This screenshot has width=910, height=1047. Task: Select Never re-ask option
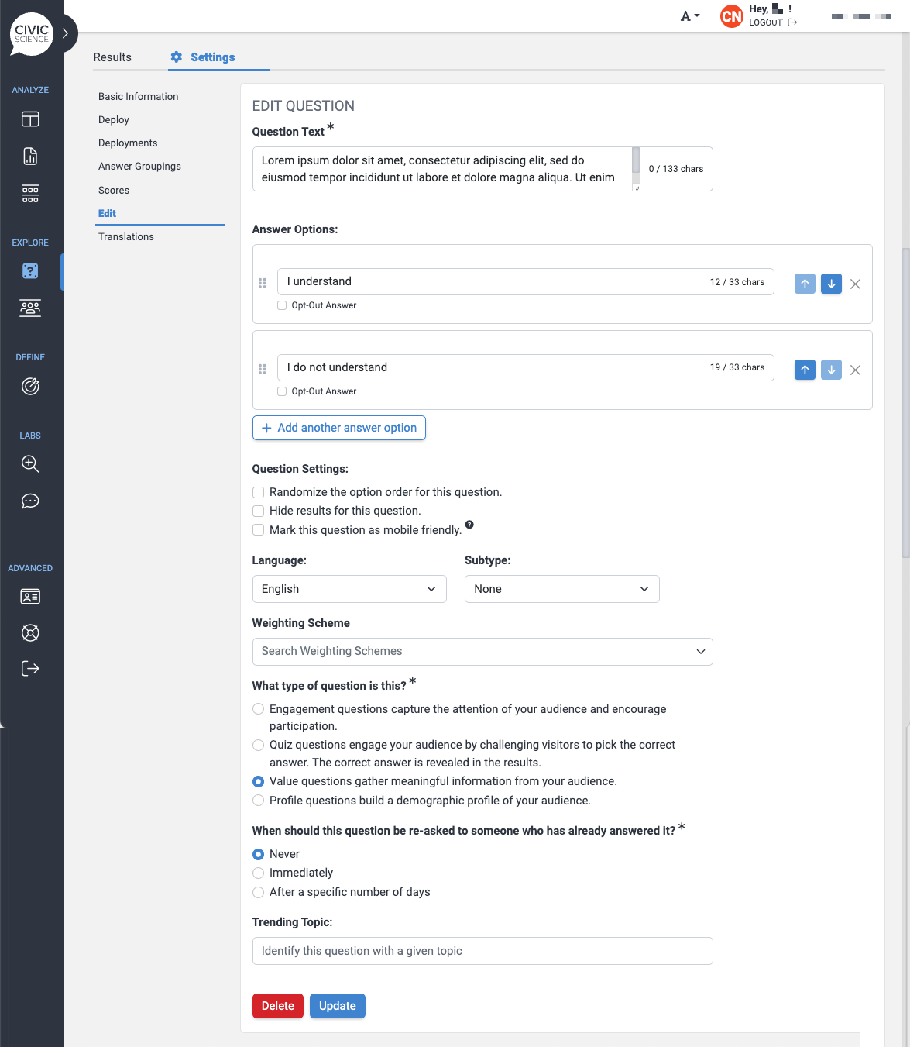[259, 854]
